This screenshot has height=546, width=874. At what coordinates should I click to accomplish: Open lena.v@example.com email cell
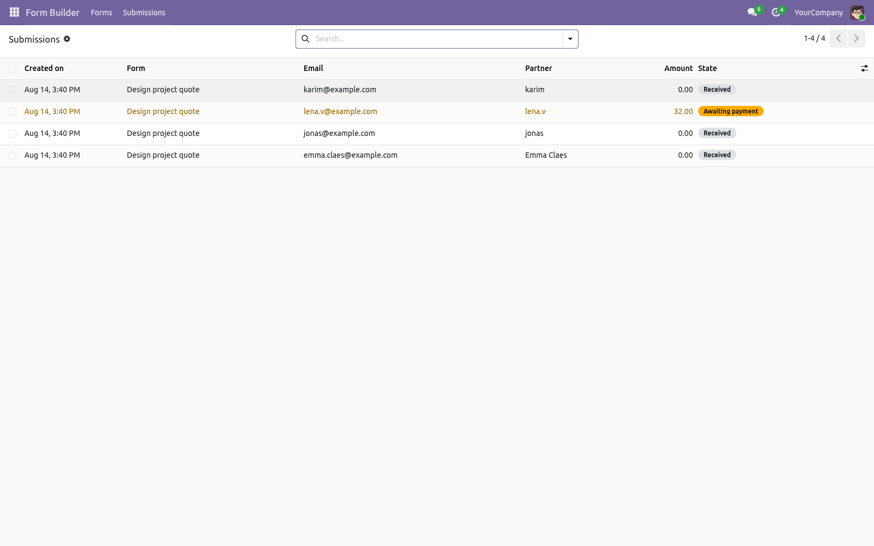pos(340,111)
